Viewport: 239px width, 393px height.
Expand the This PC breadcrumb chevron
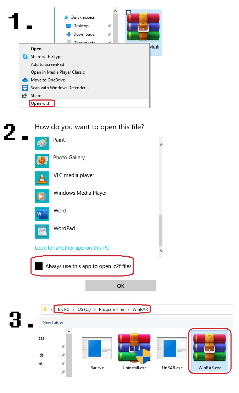pyautogui.click(x=73, y=309)
